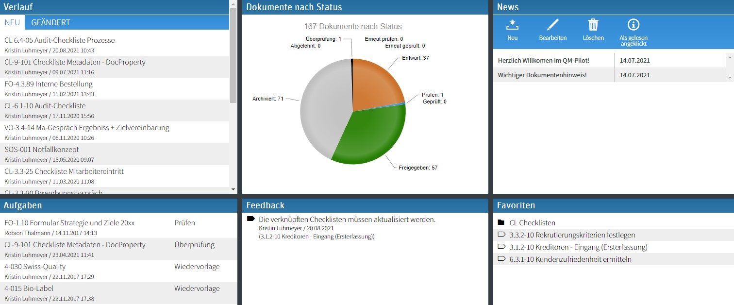Click the Prüfen: 1 chart label
Viewport: 734px width, 305px height.
pos(433,95)
